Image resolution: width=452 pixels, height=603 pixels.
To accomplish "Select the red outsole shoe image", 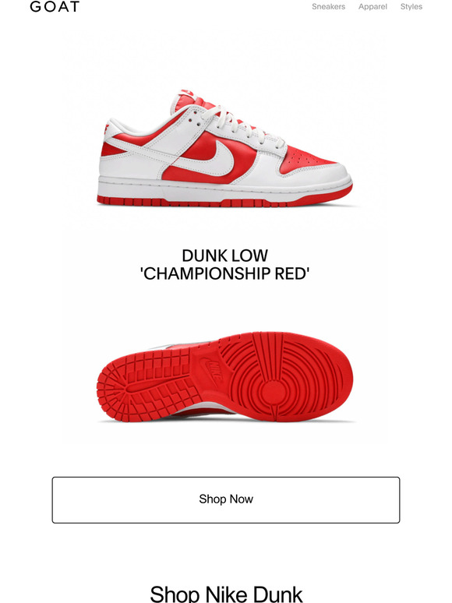I will tap(225, 377).
